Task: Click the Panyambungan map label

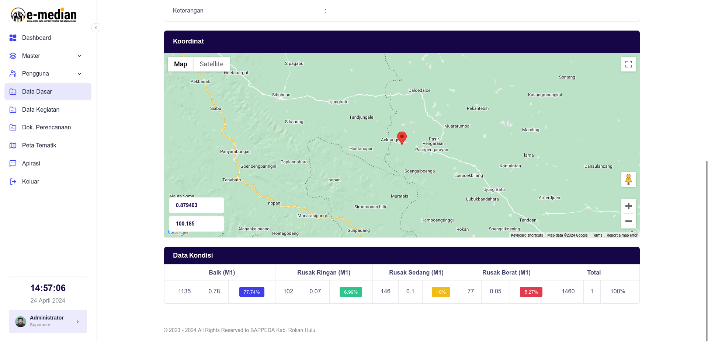Action: [x=235, y=152]
